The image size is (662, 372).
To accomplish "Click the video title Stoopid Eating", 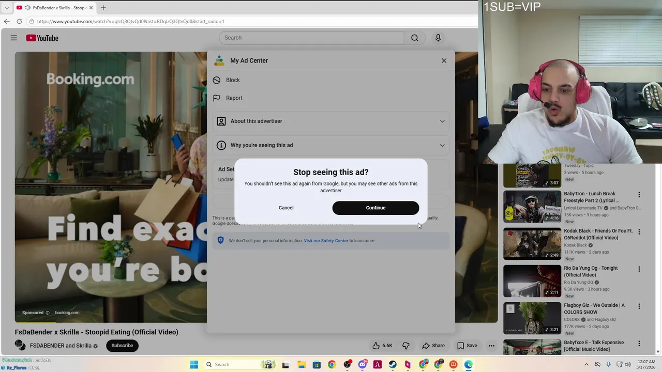I will coord(96,332).
